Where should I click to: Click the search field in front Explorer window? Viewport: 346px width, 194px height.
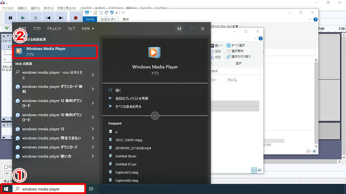coord(235,71)
